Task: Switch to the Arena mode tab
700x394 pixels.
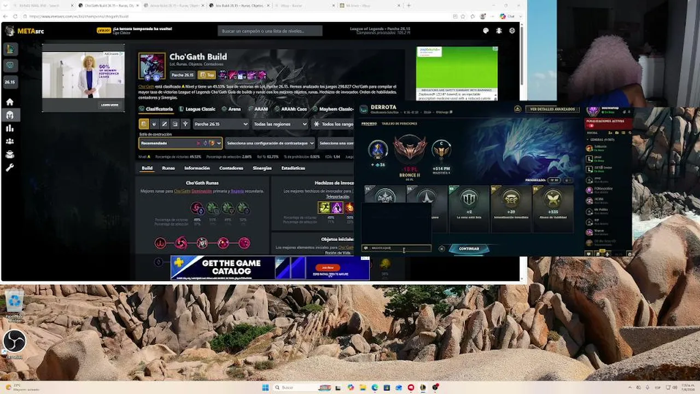Action: (231, 109)
